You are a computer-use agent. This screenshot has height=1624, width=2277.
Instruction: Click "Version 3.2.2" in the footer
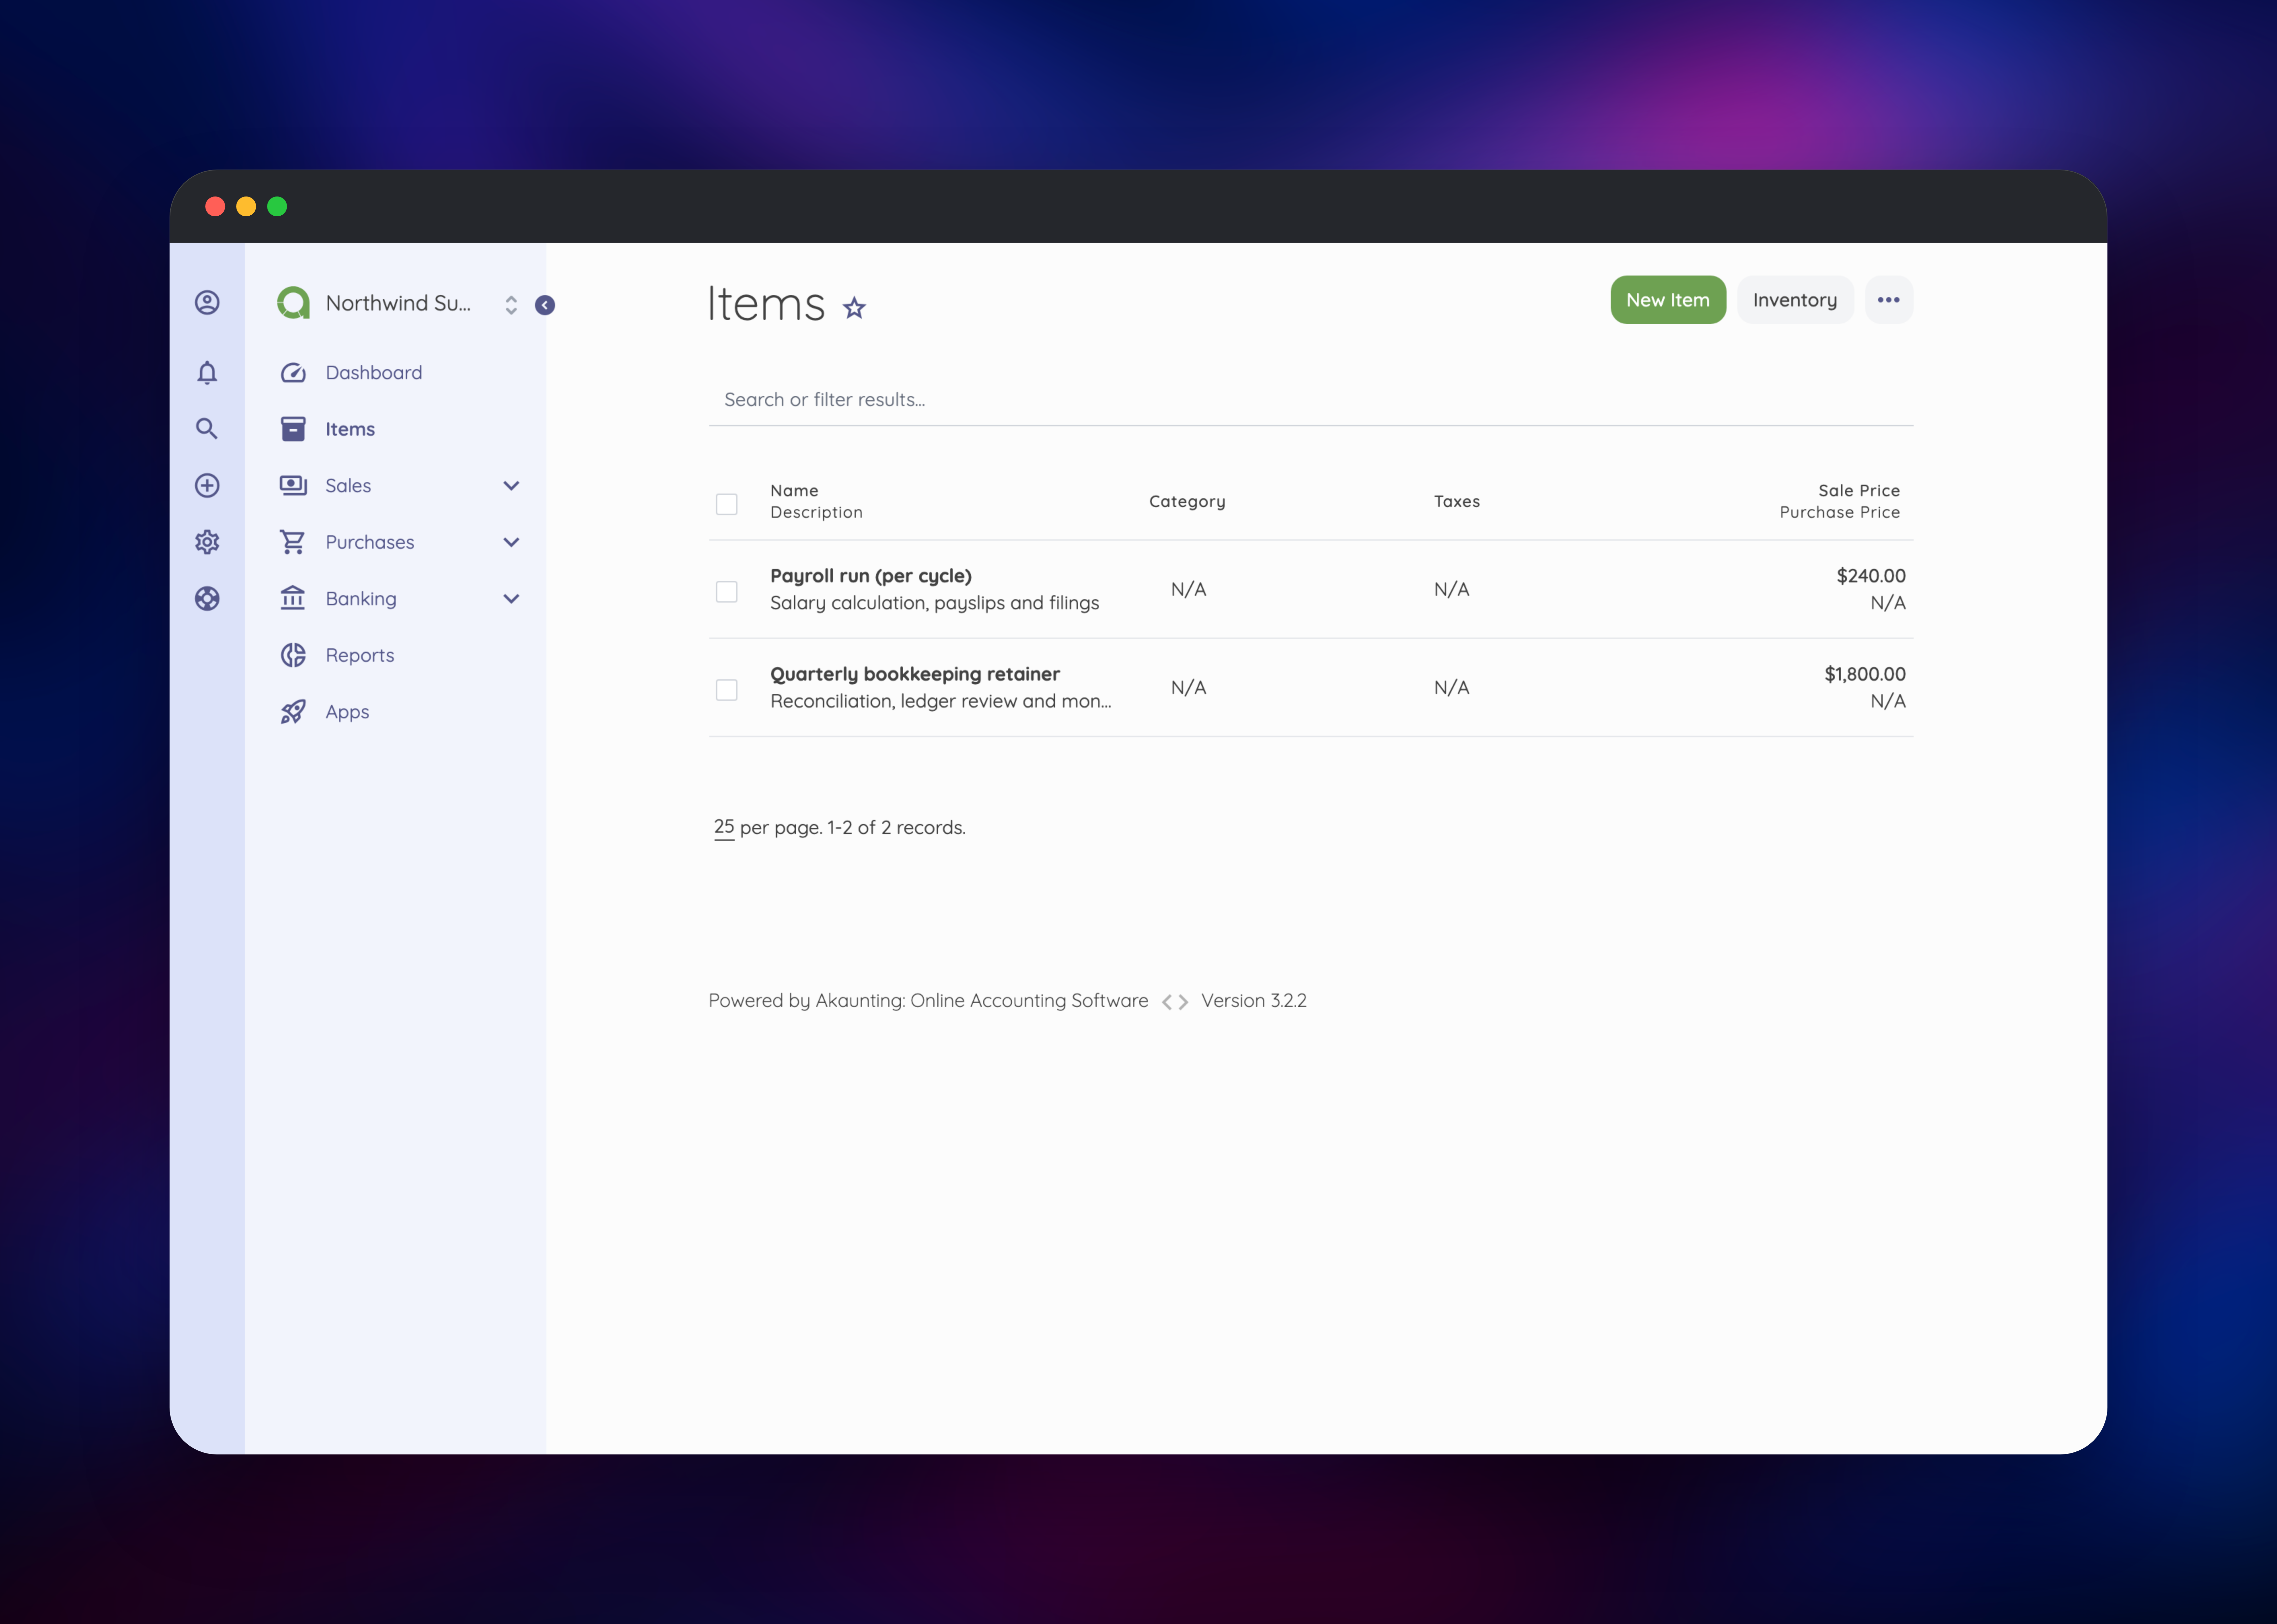(x=1254, y=1001)
